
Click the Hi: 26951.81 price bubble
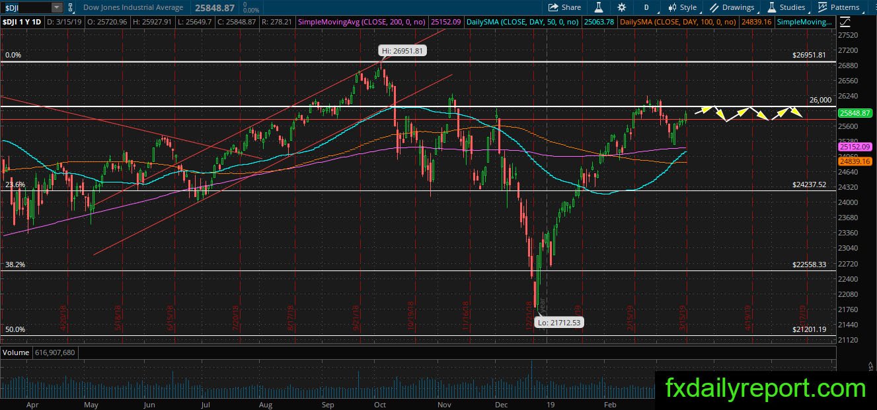click(401, 50)
